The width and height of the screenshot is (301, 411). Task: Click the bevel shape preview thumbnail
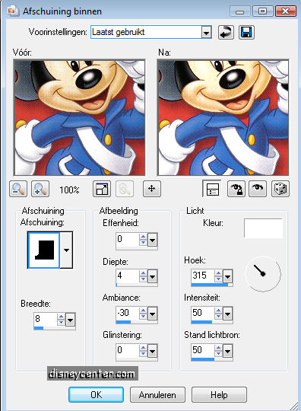[44, 250]
